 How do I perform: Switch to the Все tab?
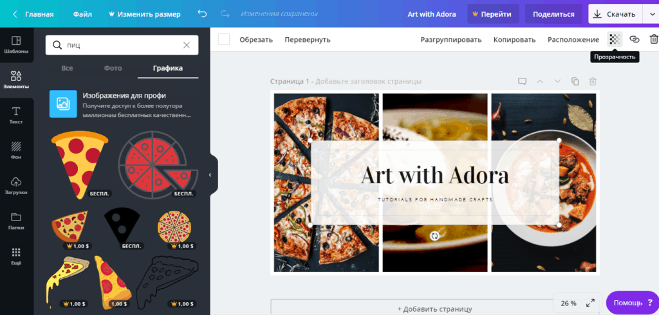click(67, 68)
